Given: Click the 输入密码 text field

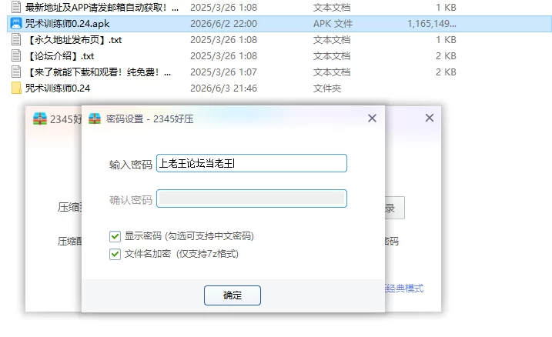Looking at the screenshot, I should point(252,163).
